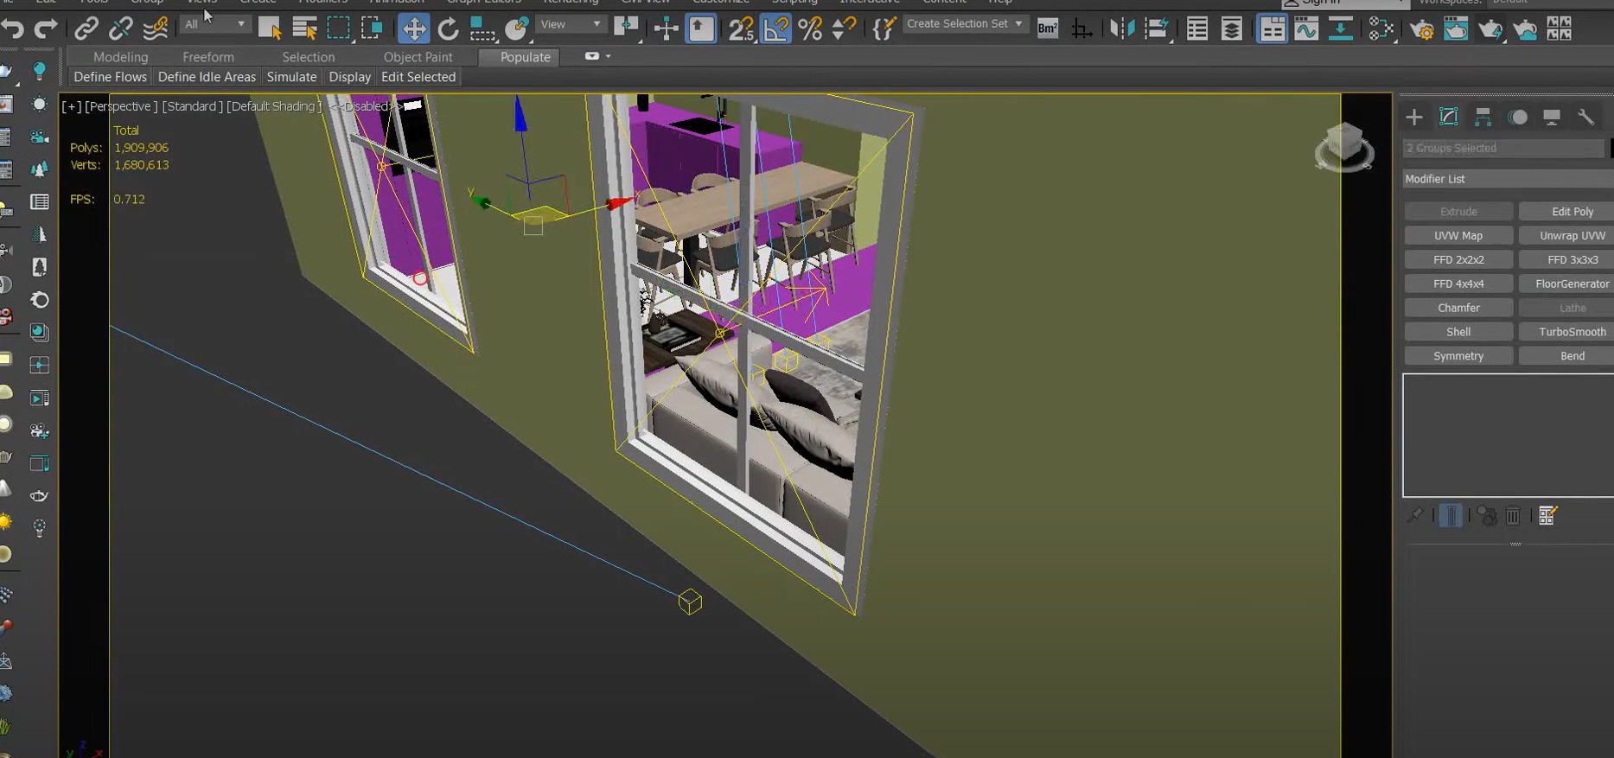The width and height of the screenshot is (1614, 758).
Task: Expand the Create Selection Set dropdown
Action: coord(964,24)
